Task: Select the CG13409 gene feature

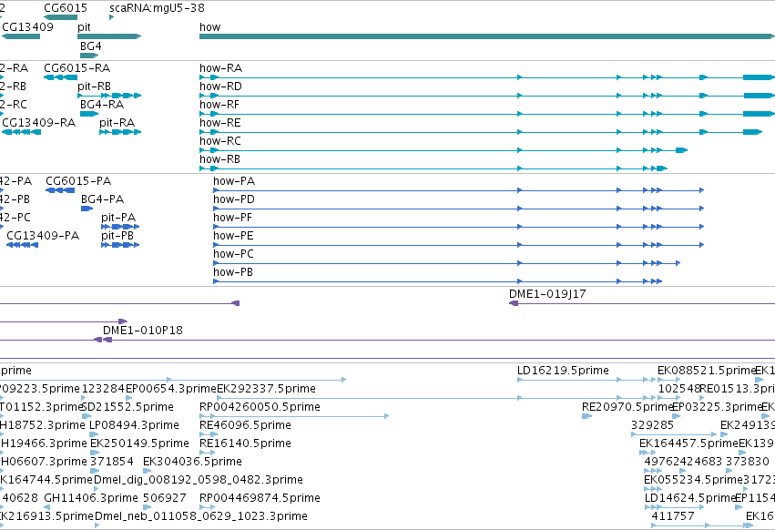Action: coord(21,36)
